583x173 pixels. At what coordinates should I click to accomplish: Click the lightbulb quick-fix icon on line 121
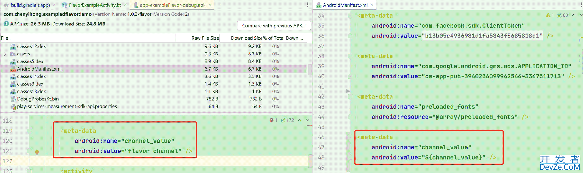click(37, 152)
